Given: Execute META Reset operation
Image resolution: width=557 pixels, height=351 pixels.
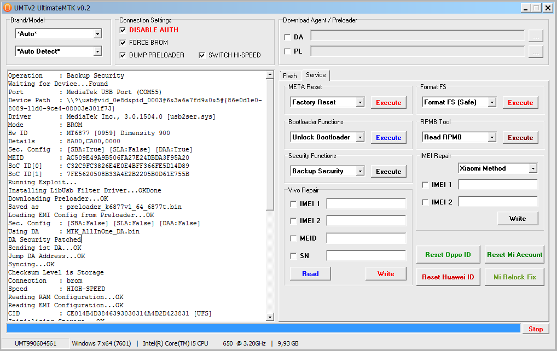Looking at the screenshot, I should 388,103.
